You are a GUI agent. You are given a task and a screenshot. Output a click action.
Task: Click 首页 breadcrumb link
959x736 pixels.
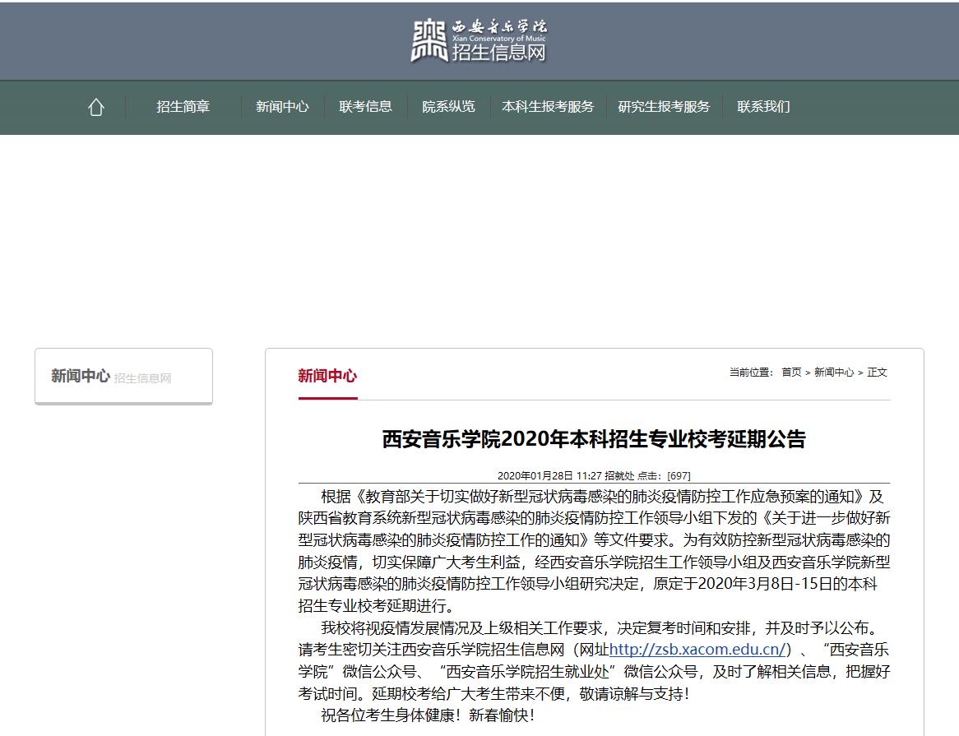point(791,373)
